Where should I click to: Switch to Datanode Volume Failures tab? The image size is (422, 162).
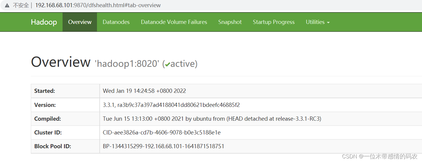(x=174, y=22)
